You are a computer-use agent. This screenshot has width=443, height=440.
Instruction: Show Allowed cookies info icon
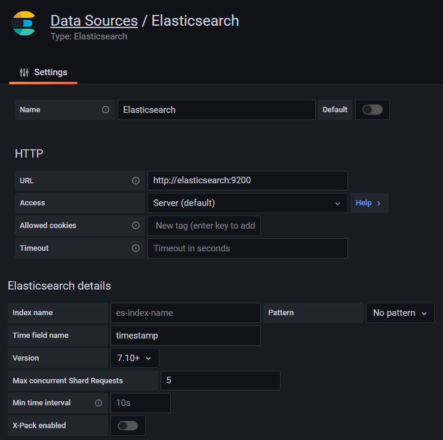click(x=136, y=225)
